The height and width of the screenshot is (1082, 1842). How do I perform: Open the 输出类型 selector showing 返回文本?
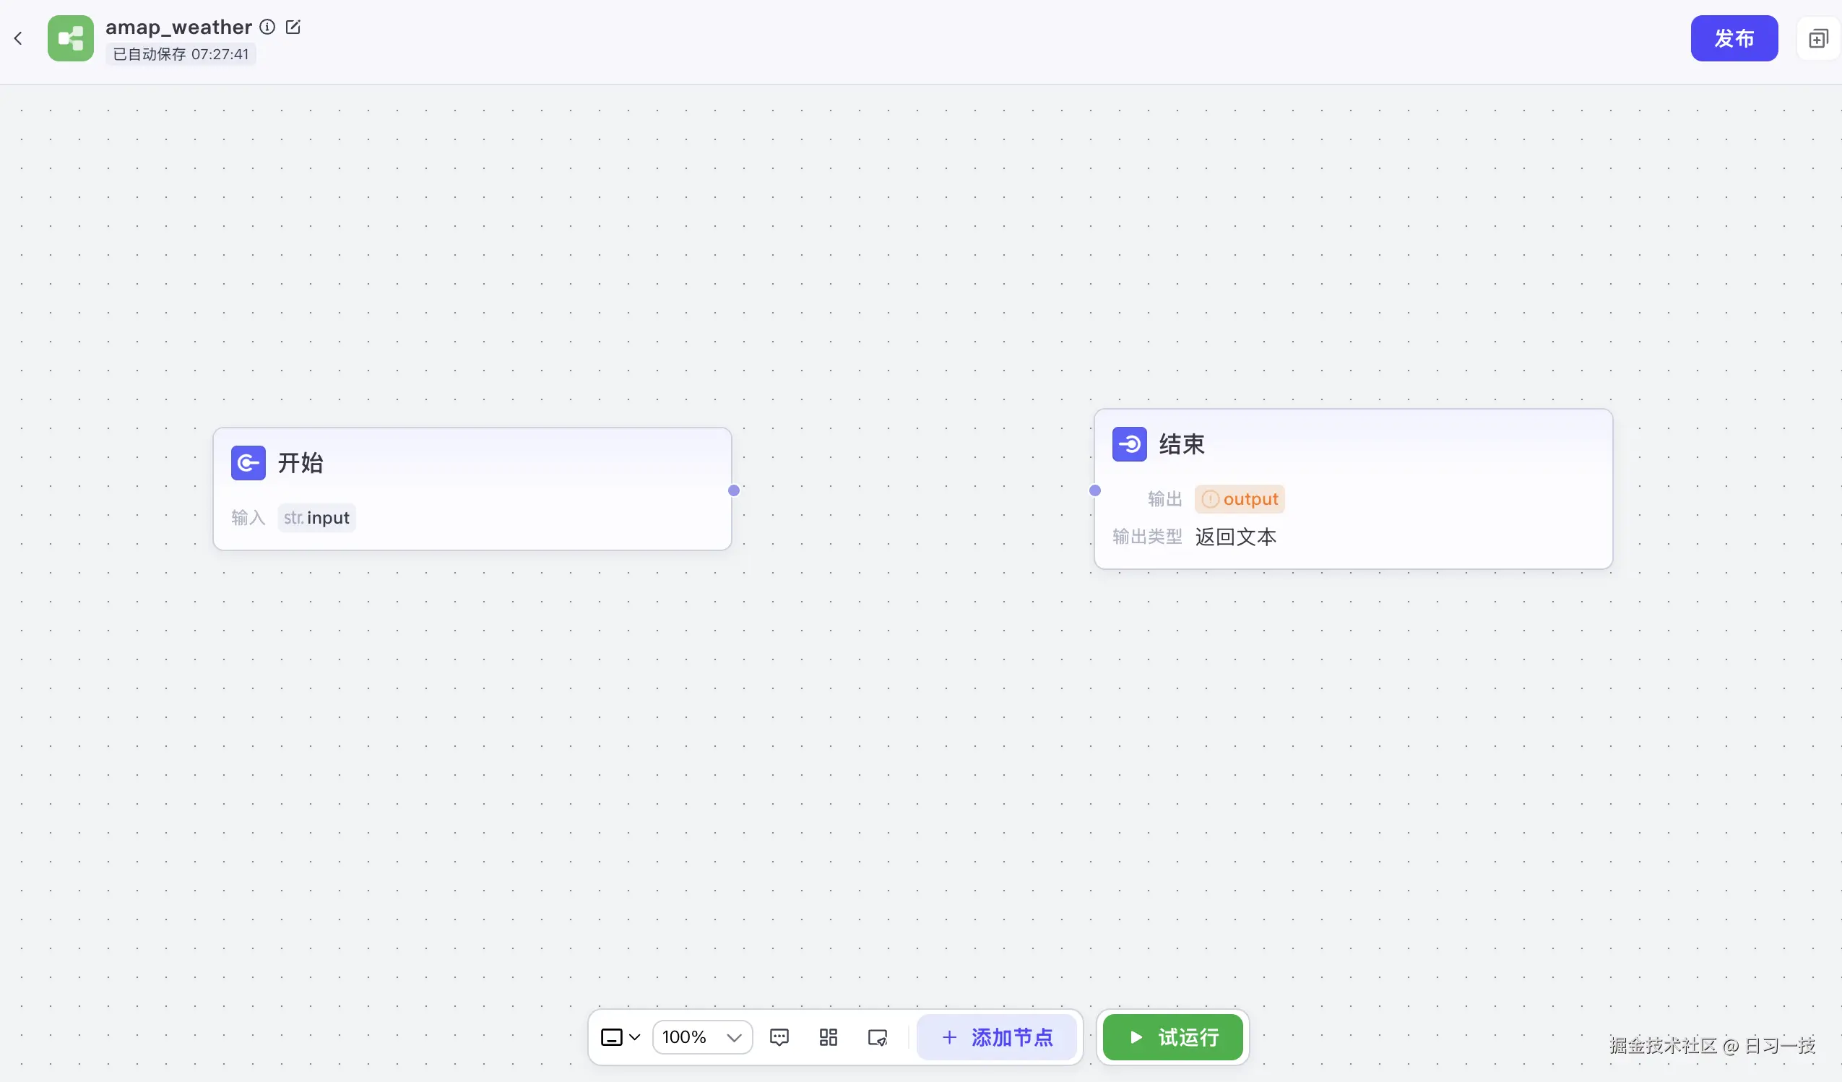pos(1235,537)
